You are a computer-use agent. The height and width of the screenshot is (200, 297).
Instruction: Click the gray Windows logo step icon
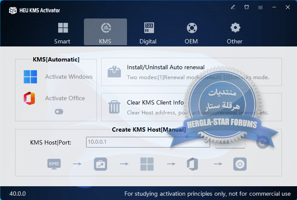(147, 164)
